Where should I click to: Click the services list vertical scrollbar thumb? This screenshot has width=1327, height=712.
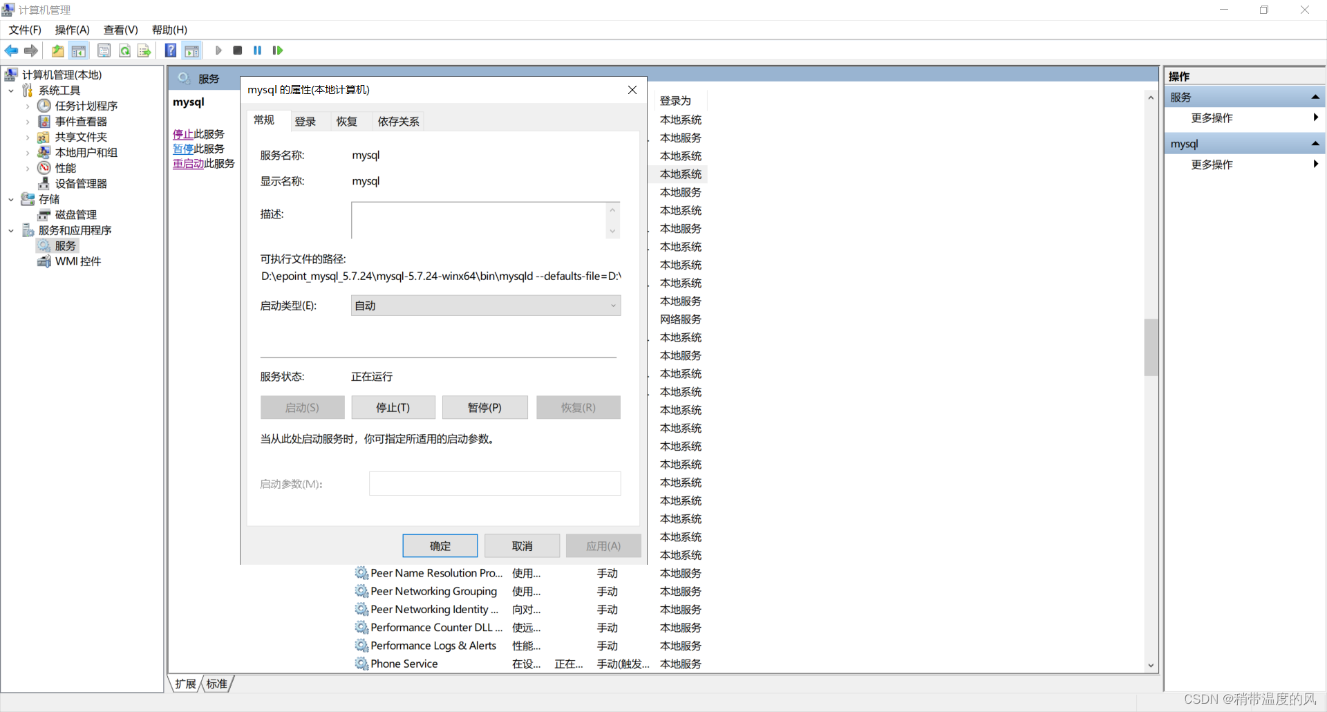pos(1151,347)
